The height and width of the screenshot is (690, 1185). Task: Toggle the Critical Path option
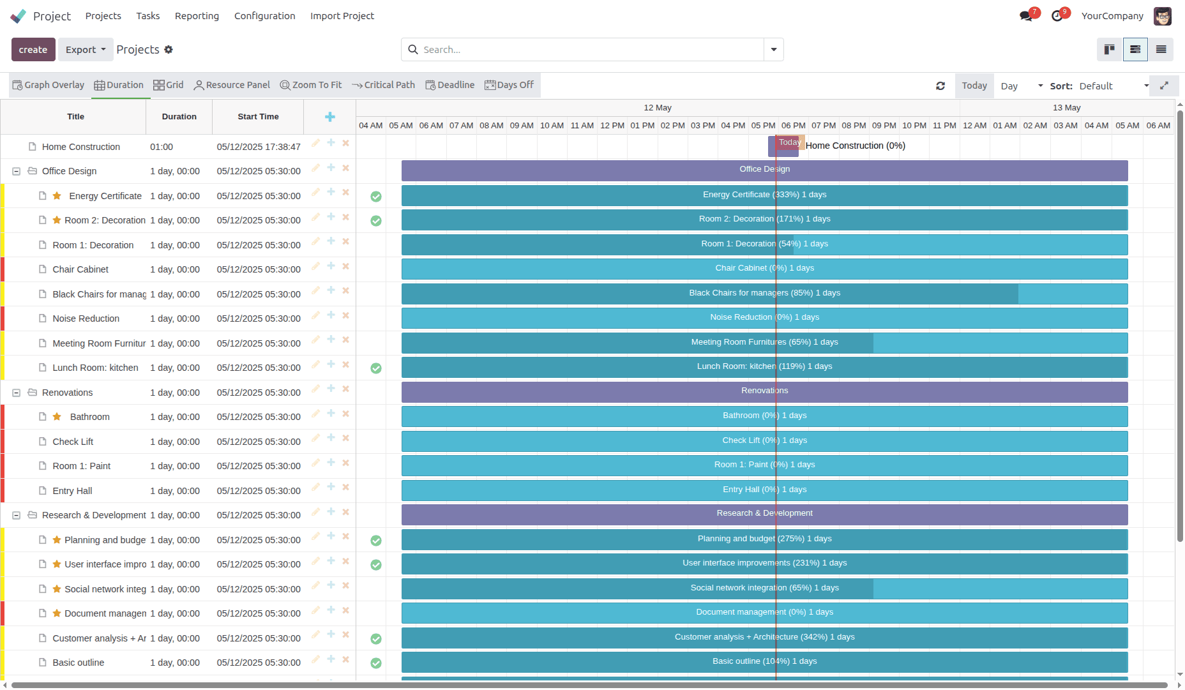click(383, 86)
